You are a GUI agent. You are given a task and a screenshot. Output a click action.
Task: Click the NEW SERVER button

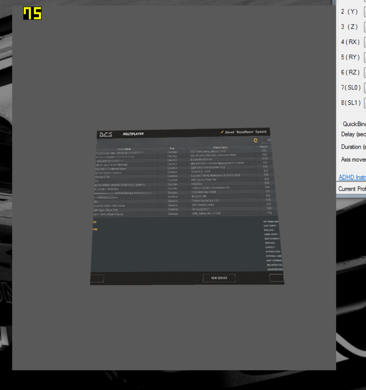pos(219,278)
